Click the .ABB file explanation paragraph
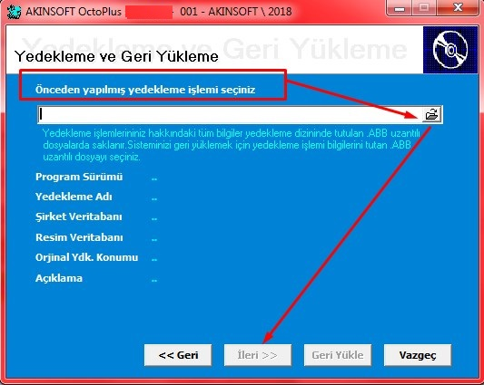Screen dimensions: 484x385 point(232,145)
